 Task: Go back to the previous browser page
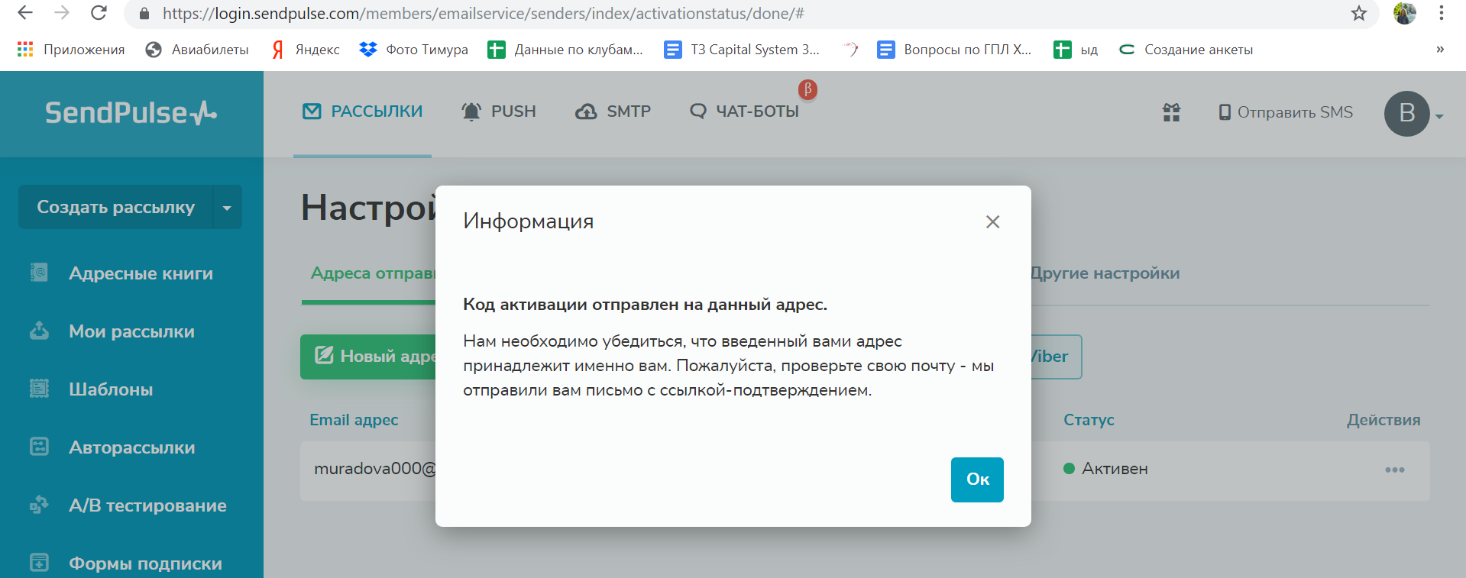(x=24, y=13)
